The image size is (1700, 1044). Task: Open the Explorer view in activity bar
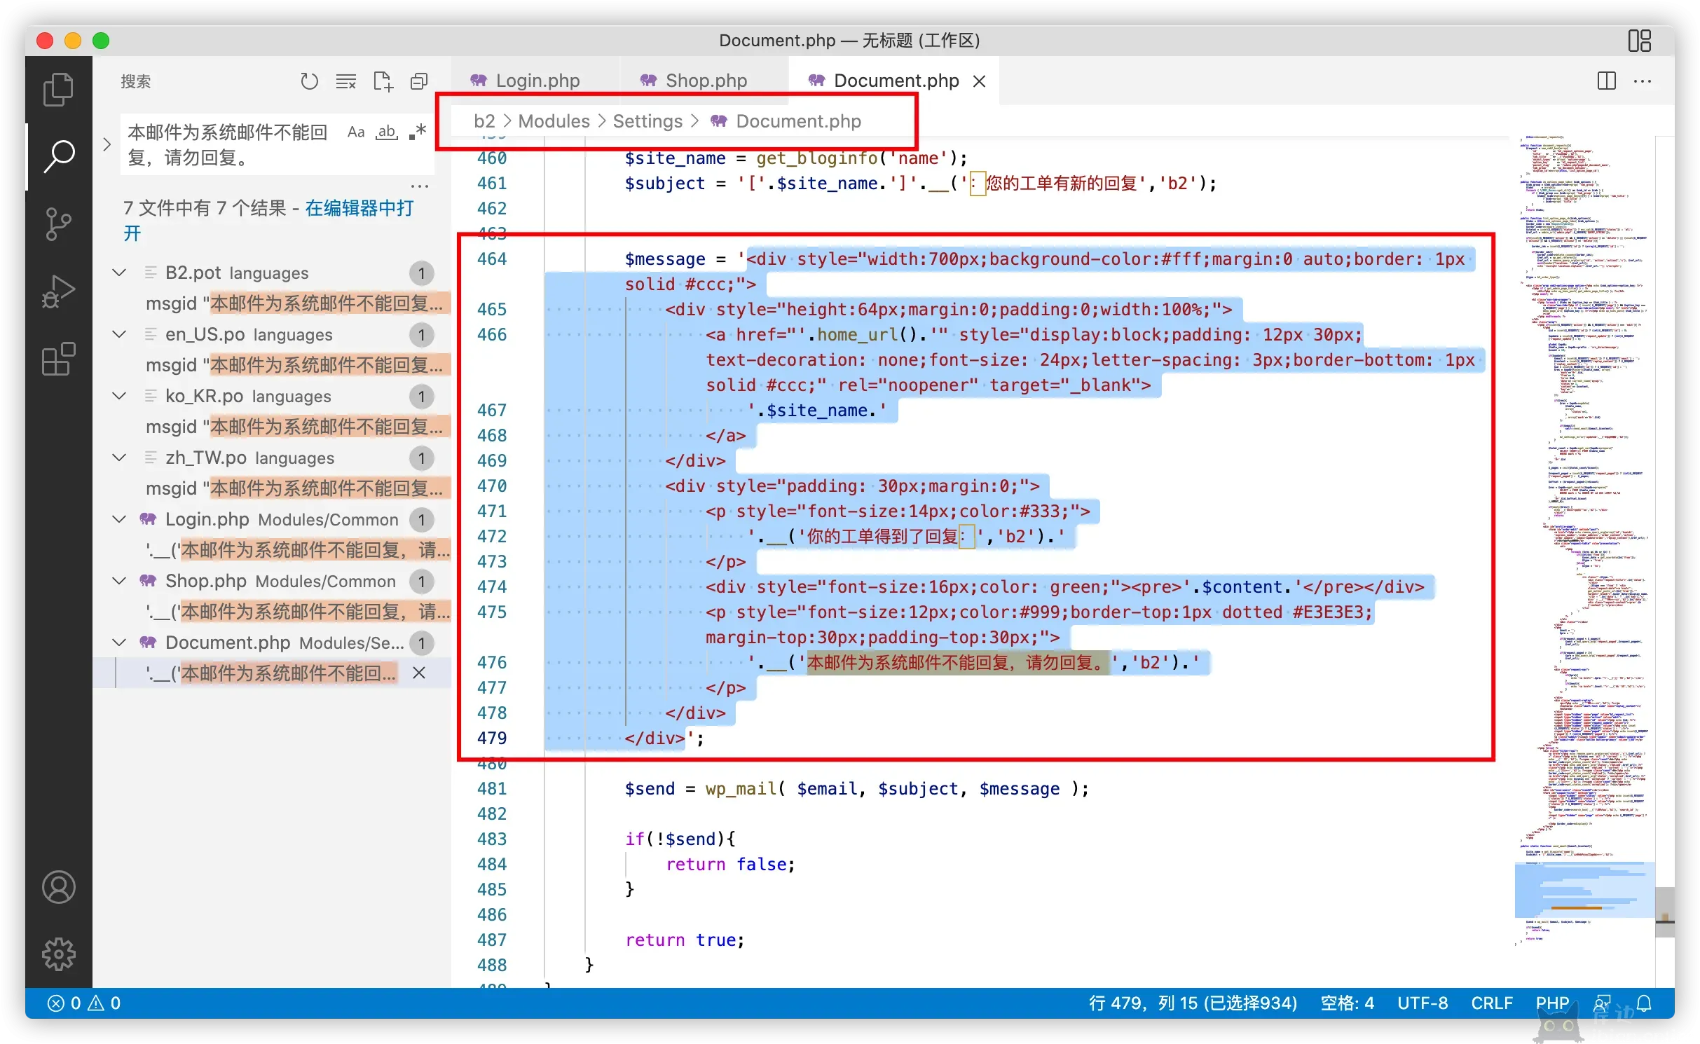click(58, 89)
